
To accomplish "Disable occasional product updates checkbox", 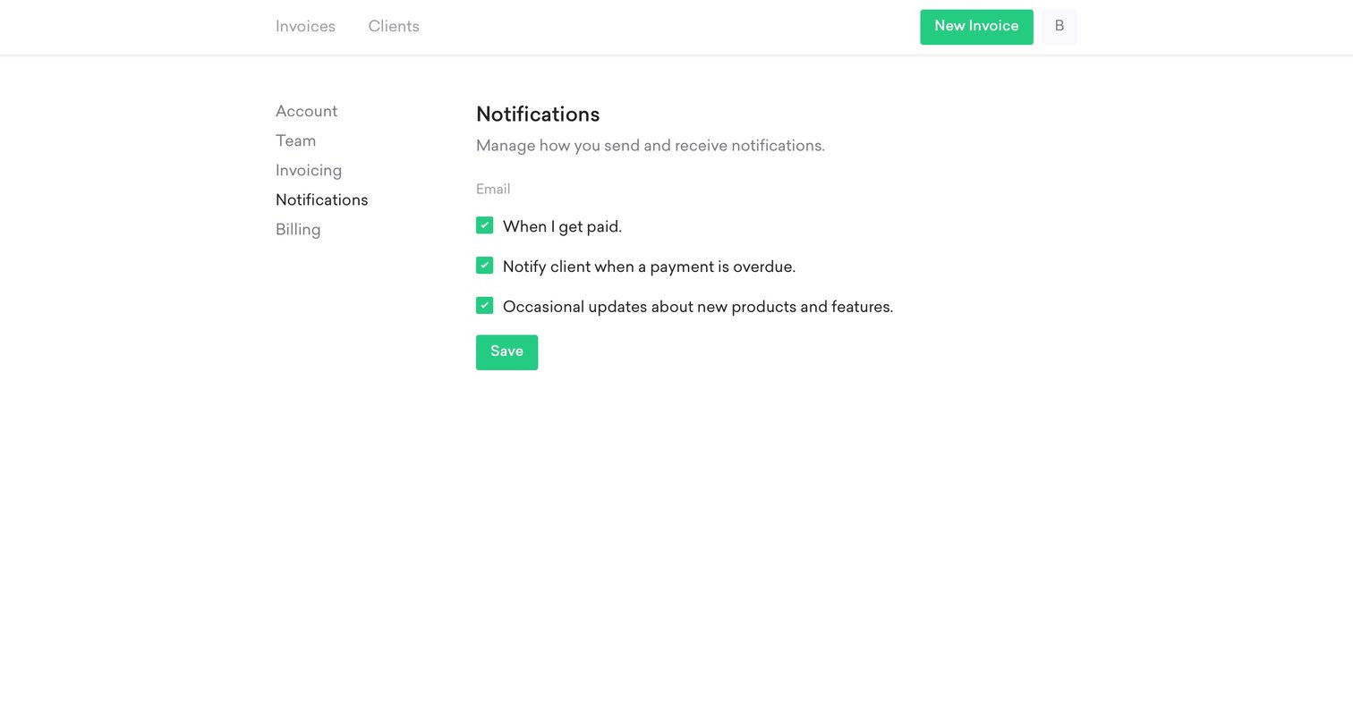I will [x=484, y=306].
